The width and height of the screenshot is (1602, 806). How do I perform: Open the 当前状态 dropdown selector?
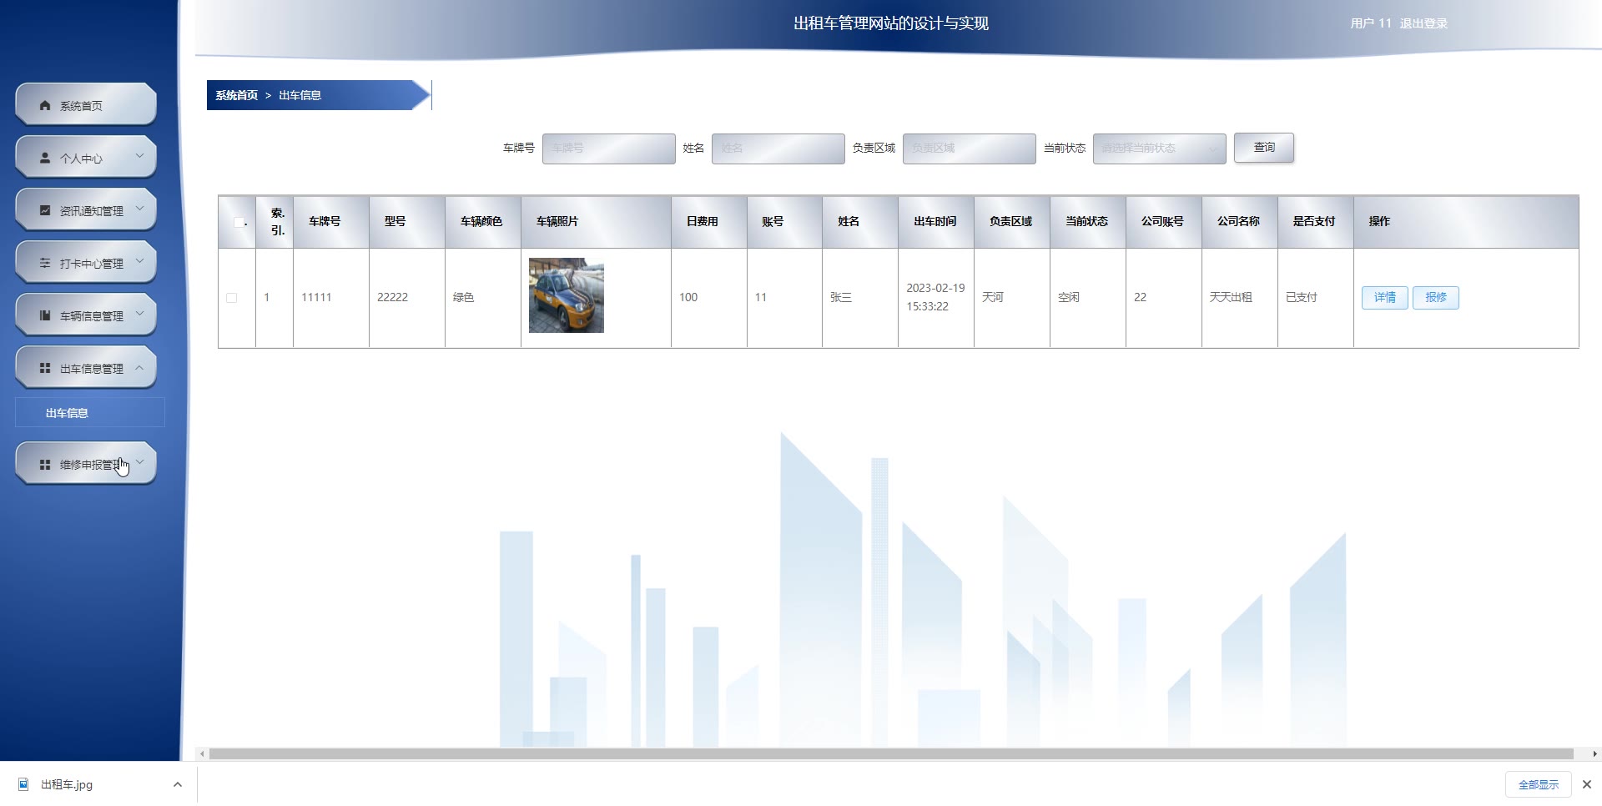pyautogui.click(x=1160, y=149)
